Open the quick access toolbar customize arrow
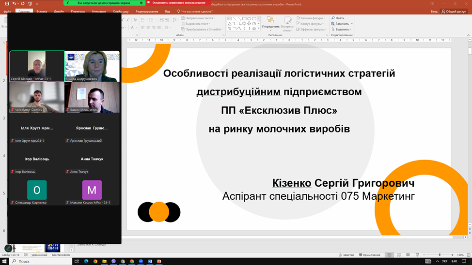The height and width of the screenshot is (265, 472). click(37, 4)
